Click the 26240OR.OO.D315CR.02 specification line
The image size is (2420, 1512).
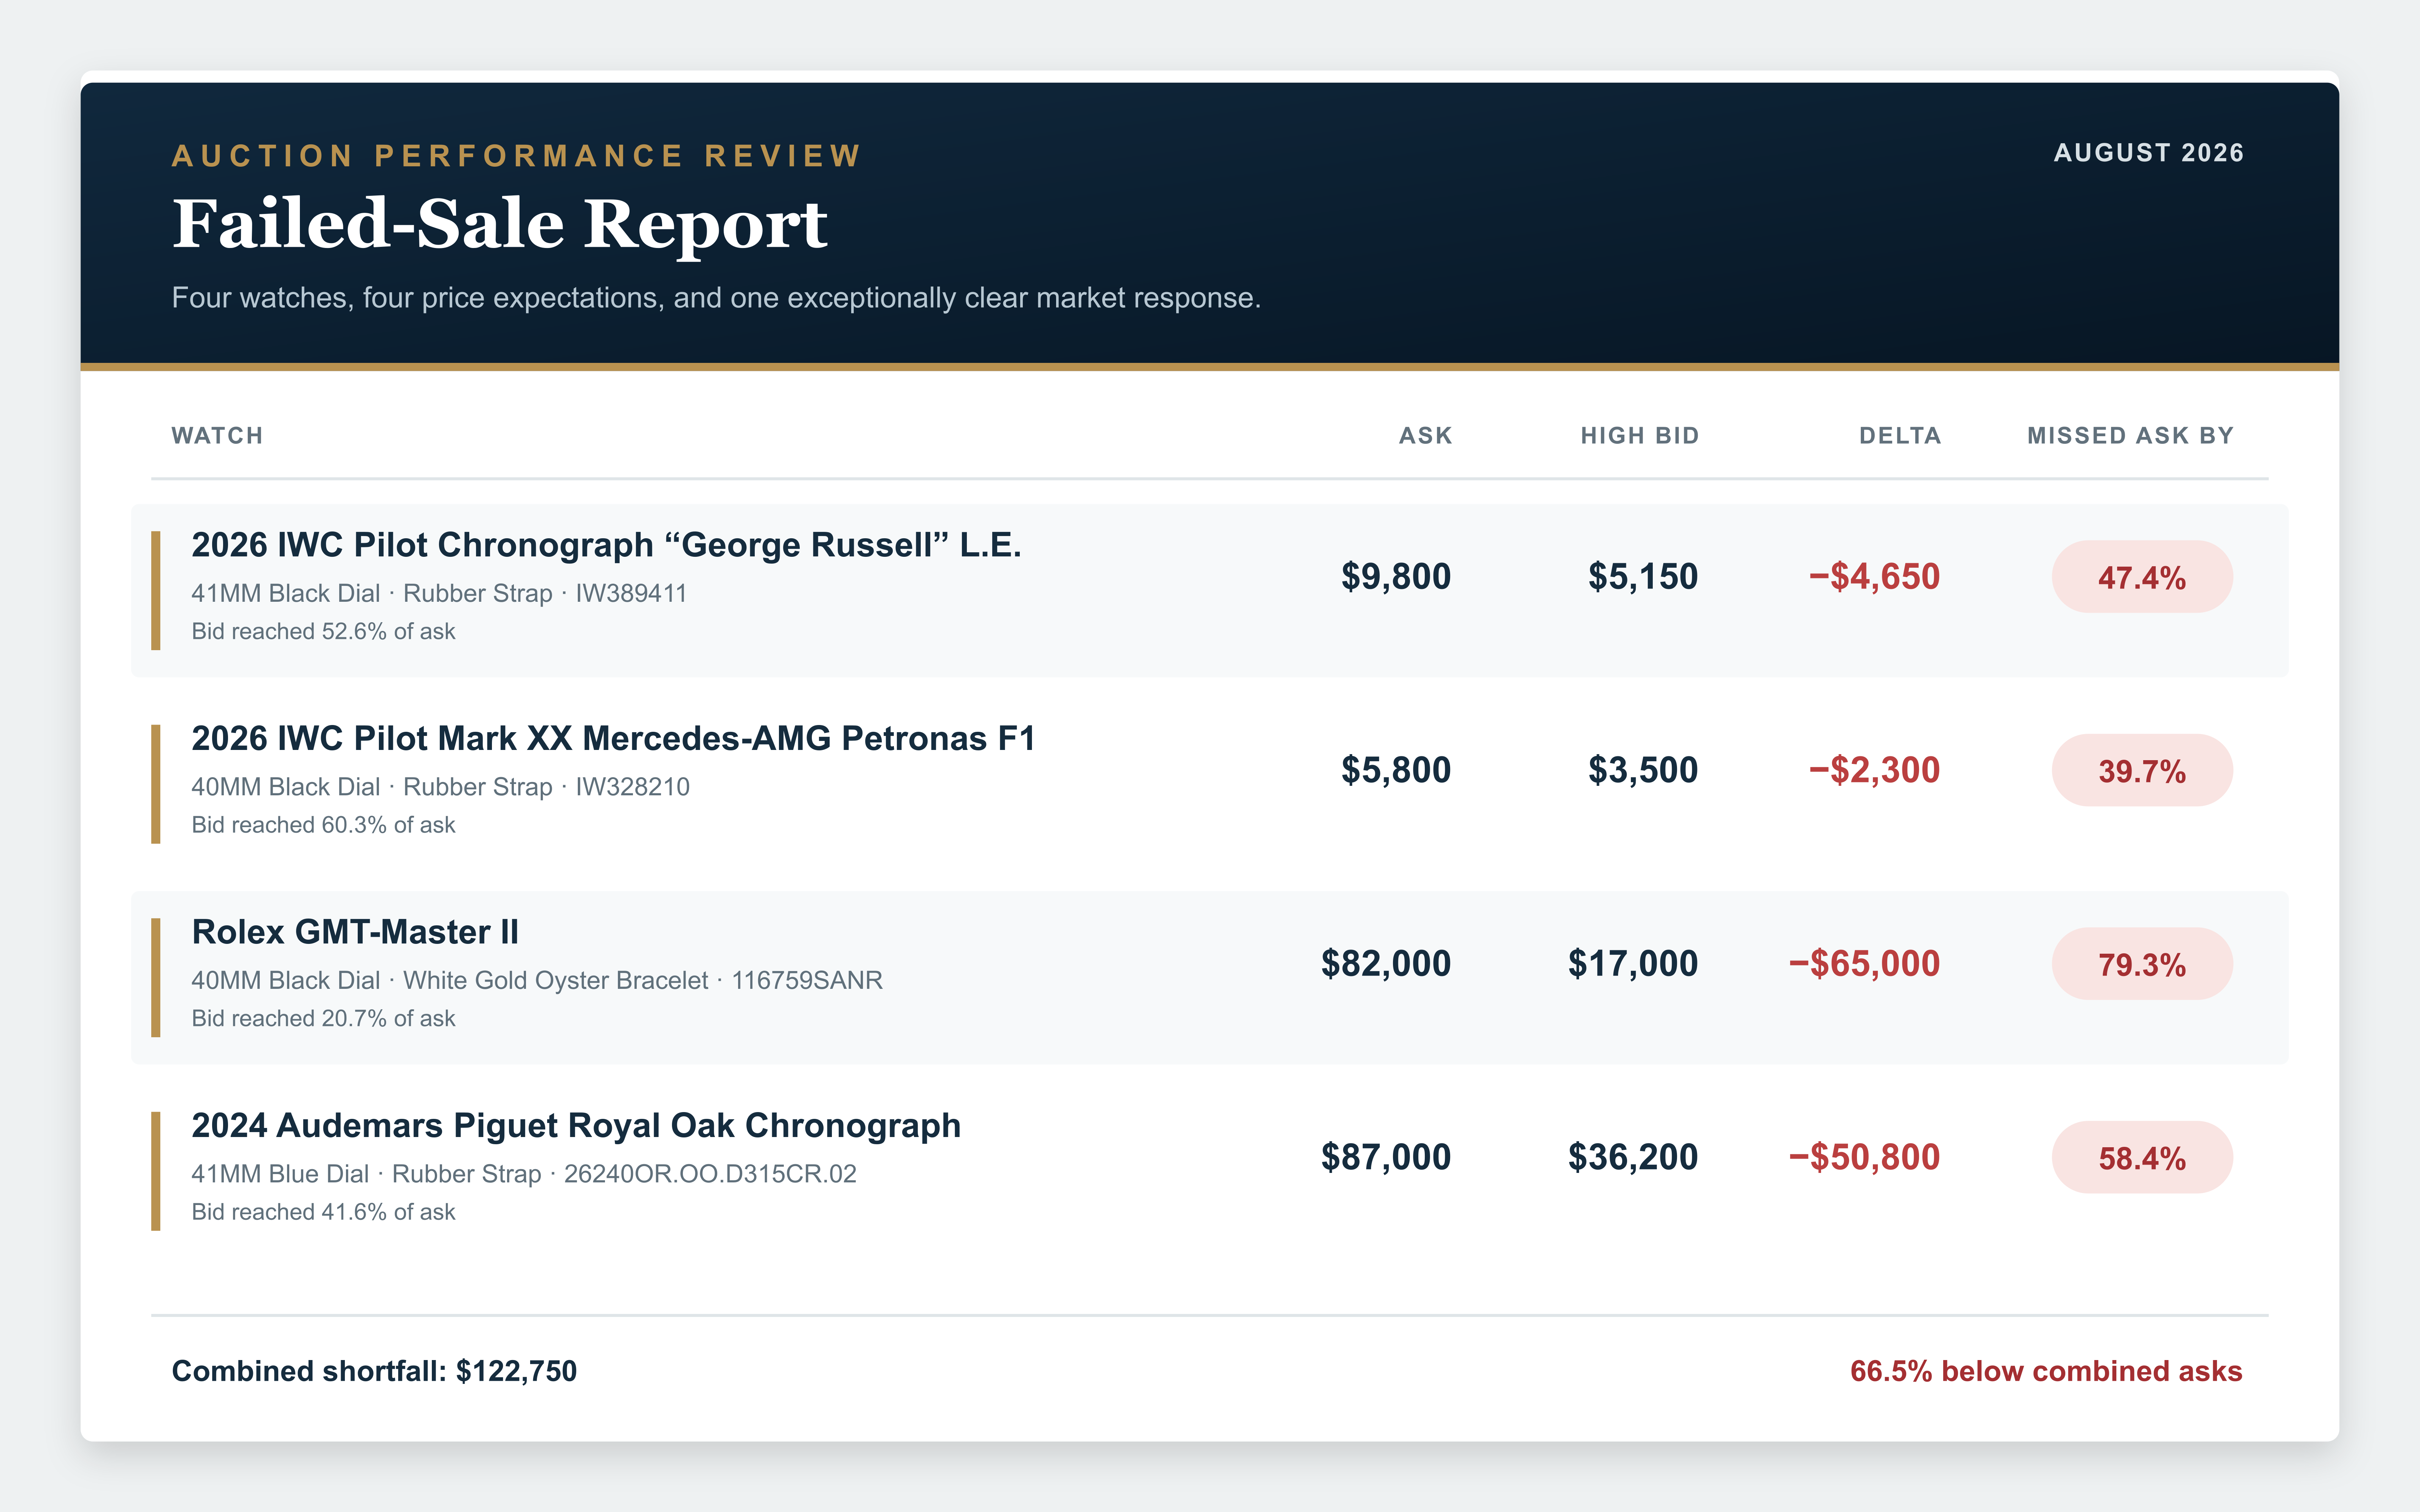(x=524, y=1174)
